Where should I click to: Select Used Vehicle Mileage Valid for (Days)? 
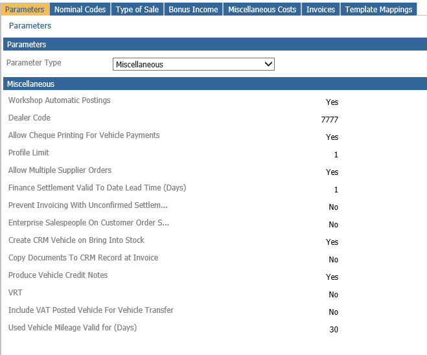[73, 328]
